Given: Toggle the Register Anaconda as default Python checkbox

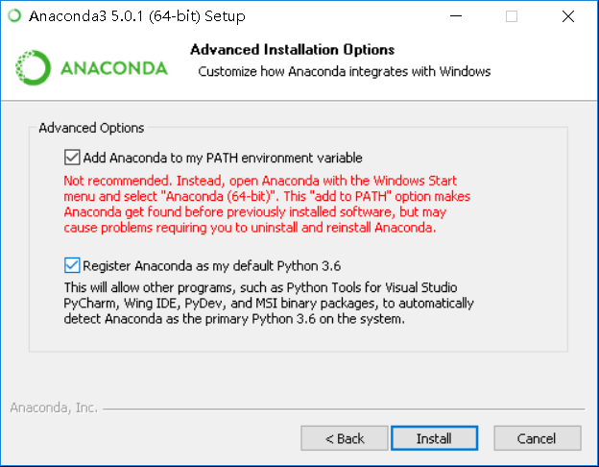Looking at the screenshot, I should tap(72, 265).
